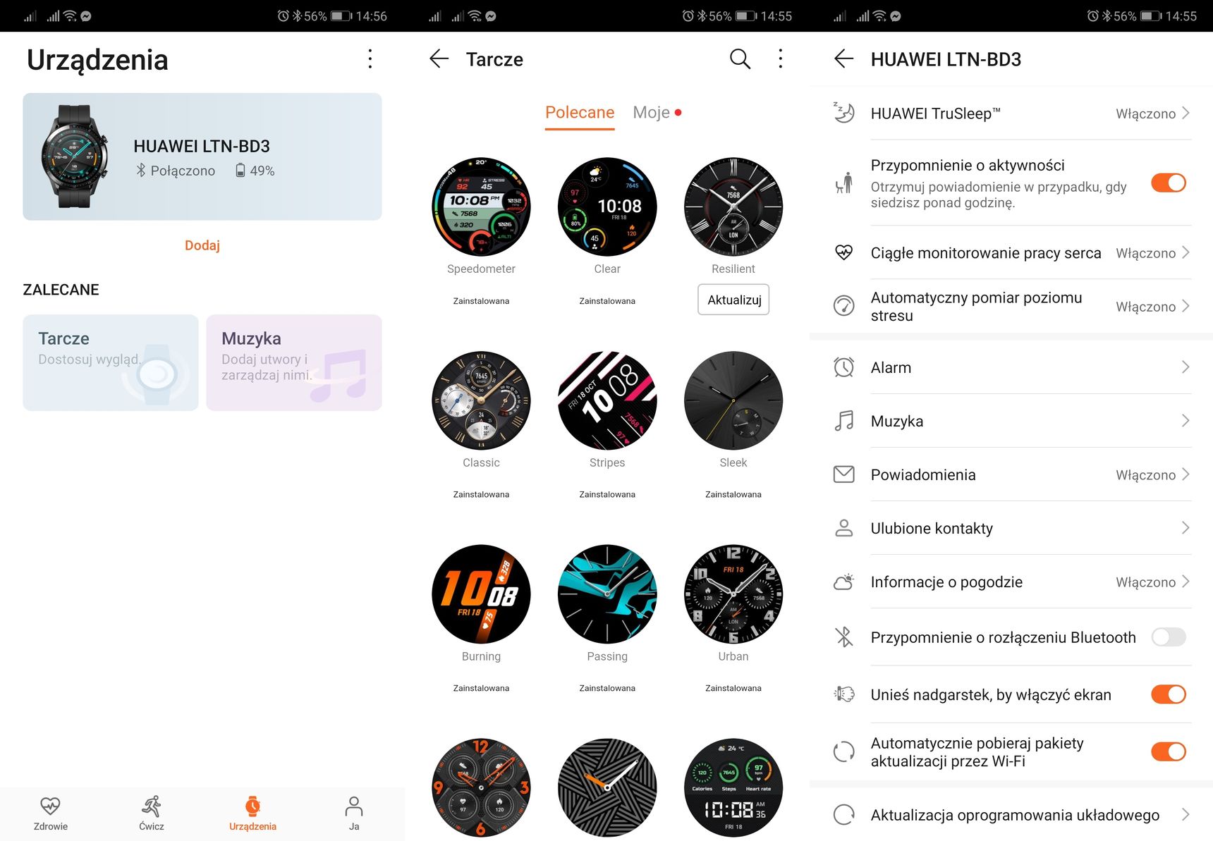Image resolution: width=1213 pixels, height=841 pixels.
Task: Open the Muzyka recommended card
Action: (x=294, y=362)
